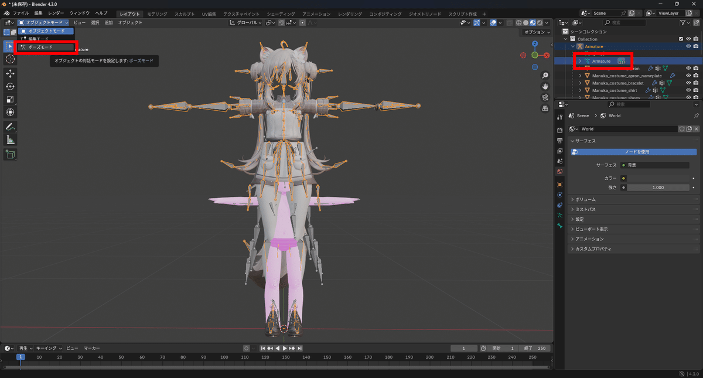Select the Measure tool
Screen dimensions: 703x378
10,139
